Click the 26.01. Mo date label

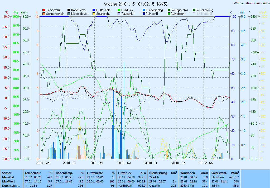(x=43, y=163)
